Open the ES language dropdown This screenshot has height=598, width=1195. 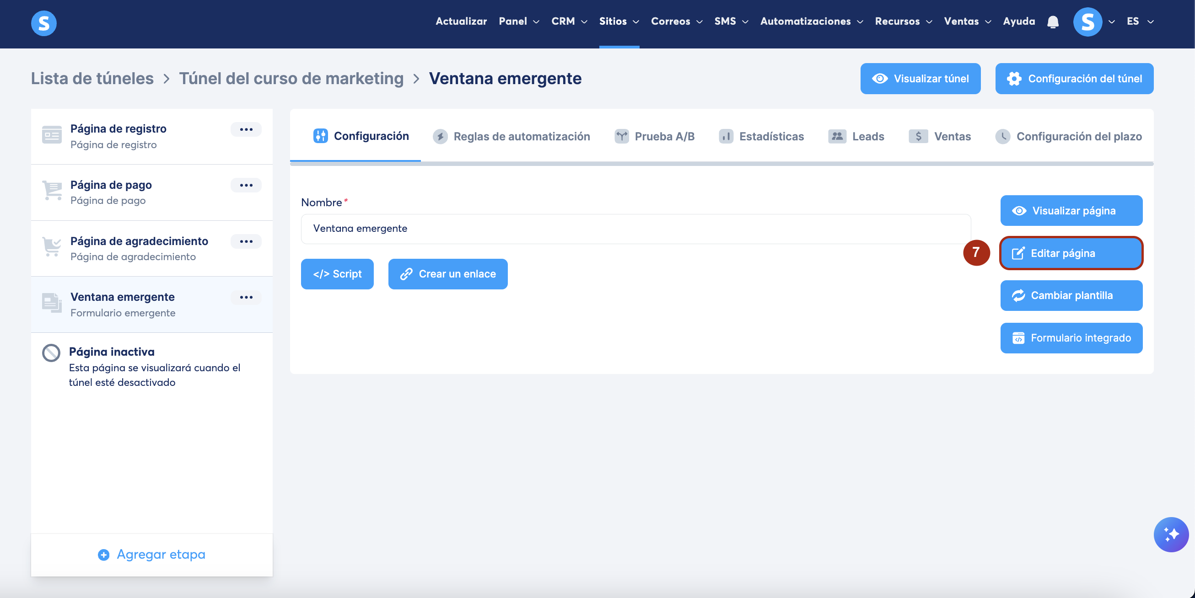(1139, 21)
